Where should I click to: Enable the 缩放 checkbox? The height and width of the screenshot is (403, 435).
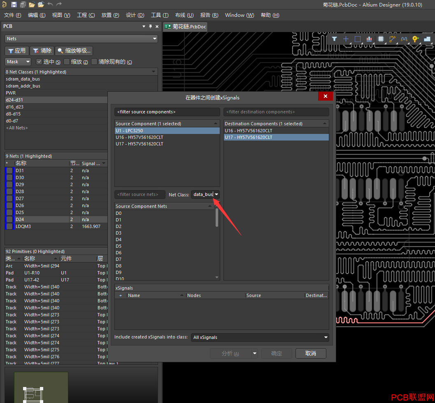pyautogui.click(x=67, y=62)
